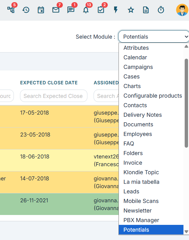The width and height of the screenshot is (189, 240).
Task: Click the document page icon
Action: click(146, 10)
